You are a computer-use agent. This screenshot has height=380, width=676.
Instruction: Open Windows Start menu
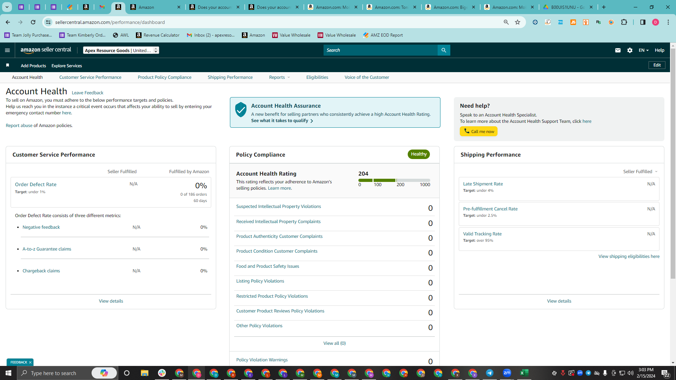(x=8, y=373)
